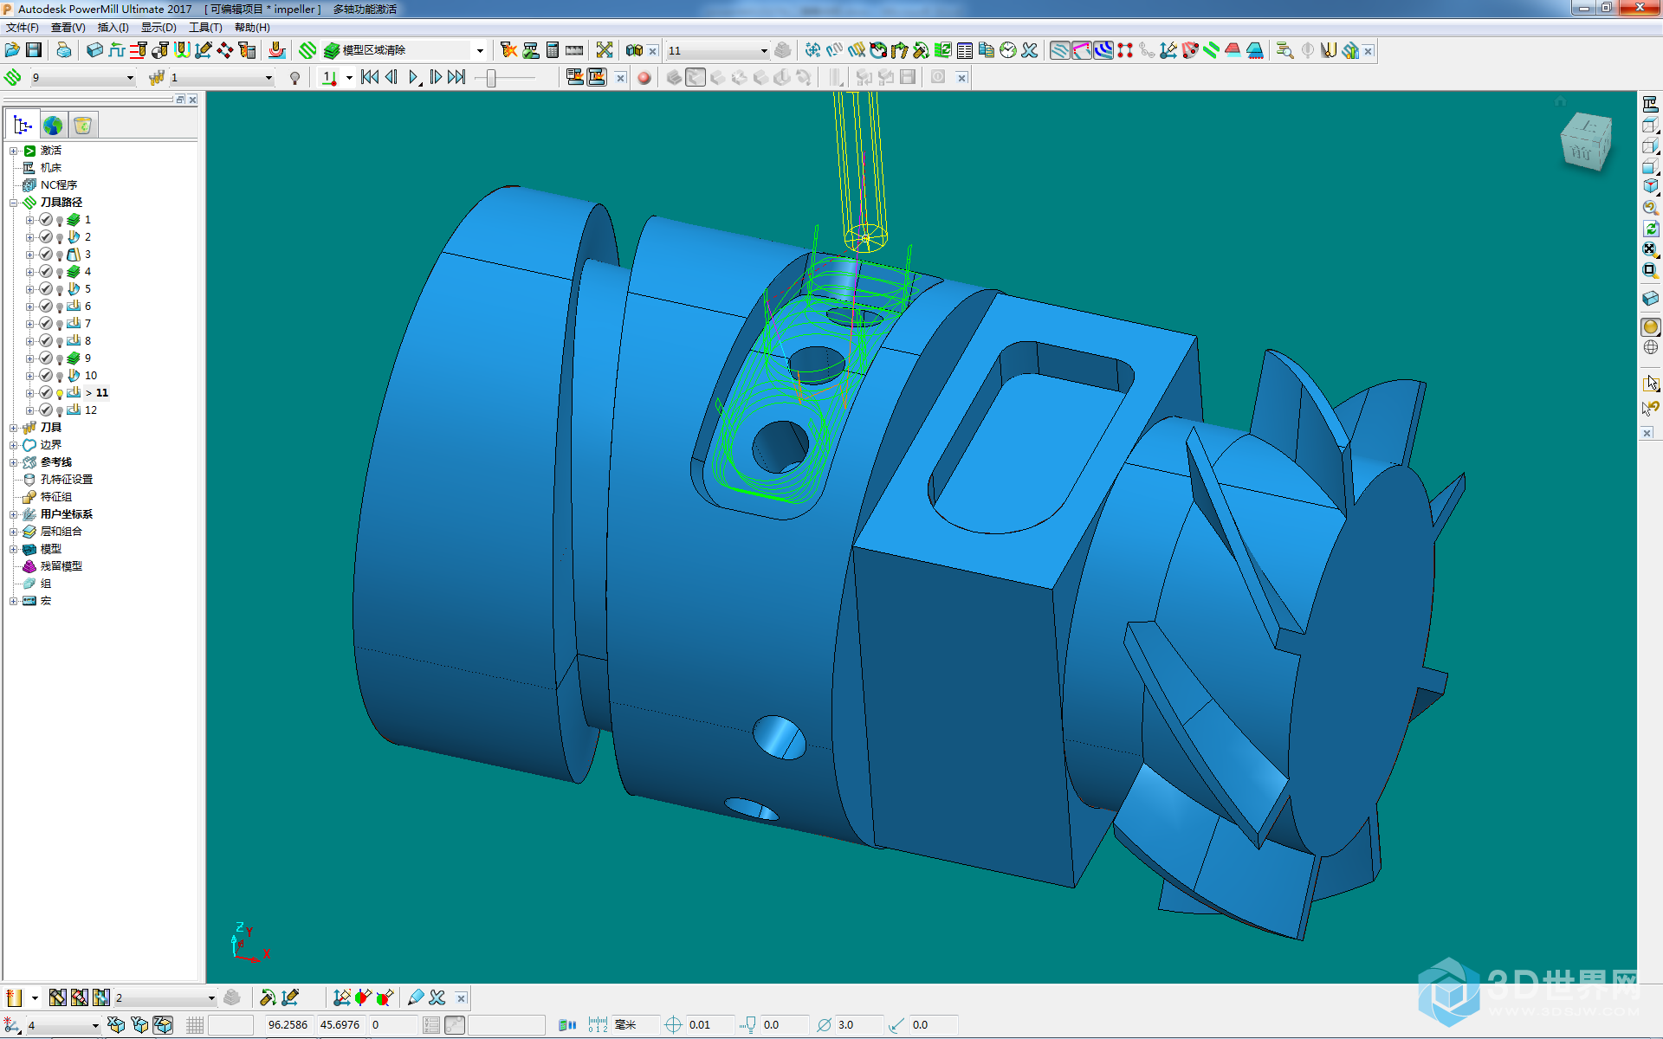This screenshot has width=1663, height=1039.
Task: Open the recycle bin tab icon in explorer
Action: (82, 126)
